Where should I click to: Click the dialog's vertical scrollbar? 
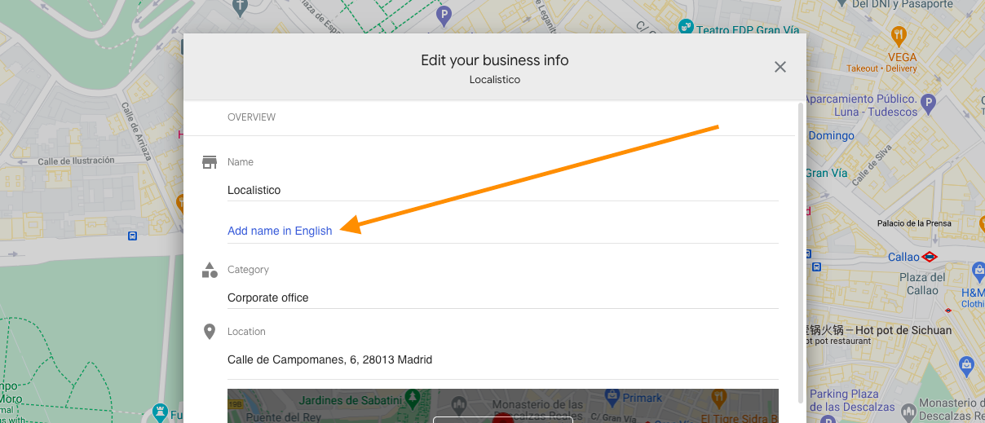[801, 253]
